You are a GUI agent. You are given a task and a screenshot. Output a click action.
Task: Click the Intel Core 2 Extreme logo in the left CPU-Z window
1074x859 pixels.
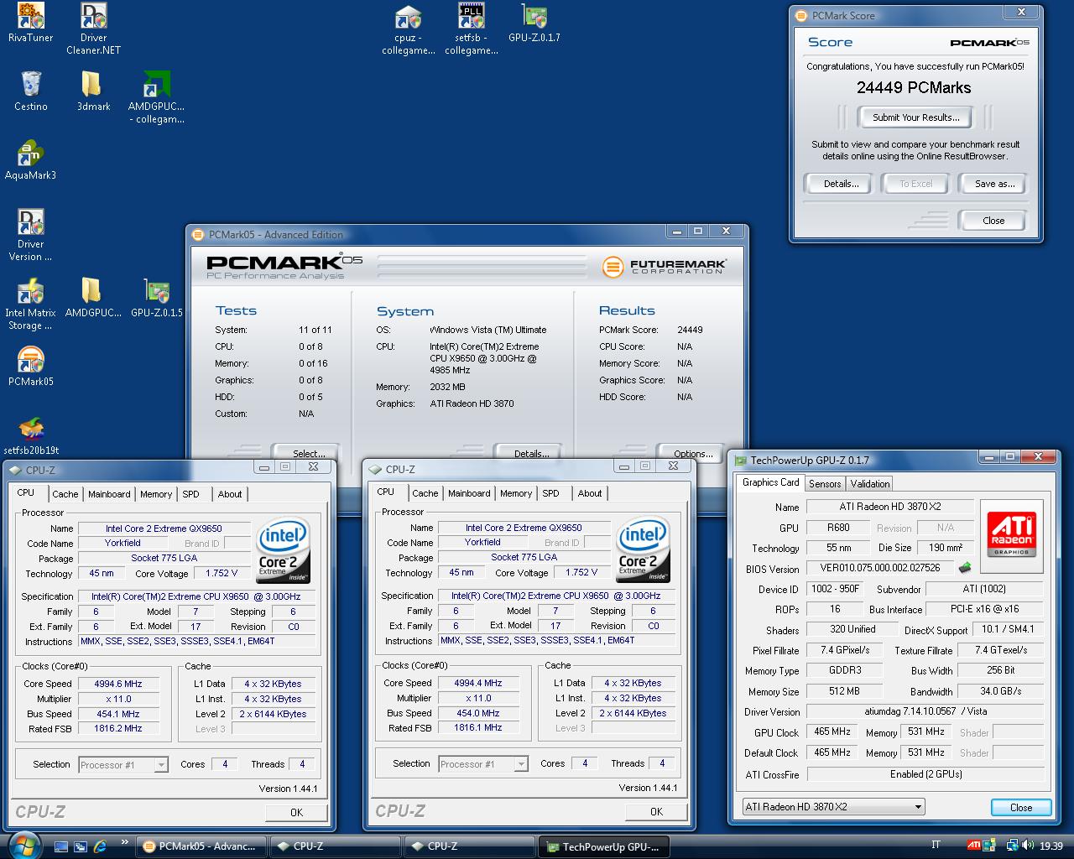(284, 550)
